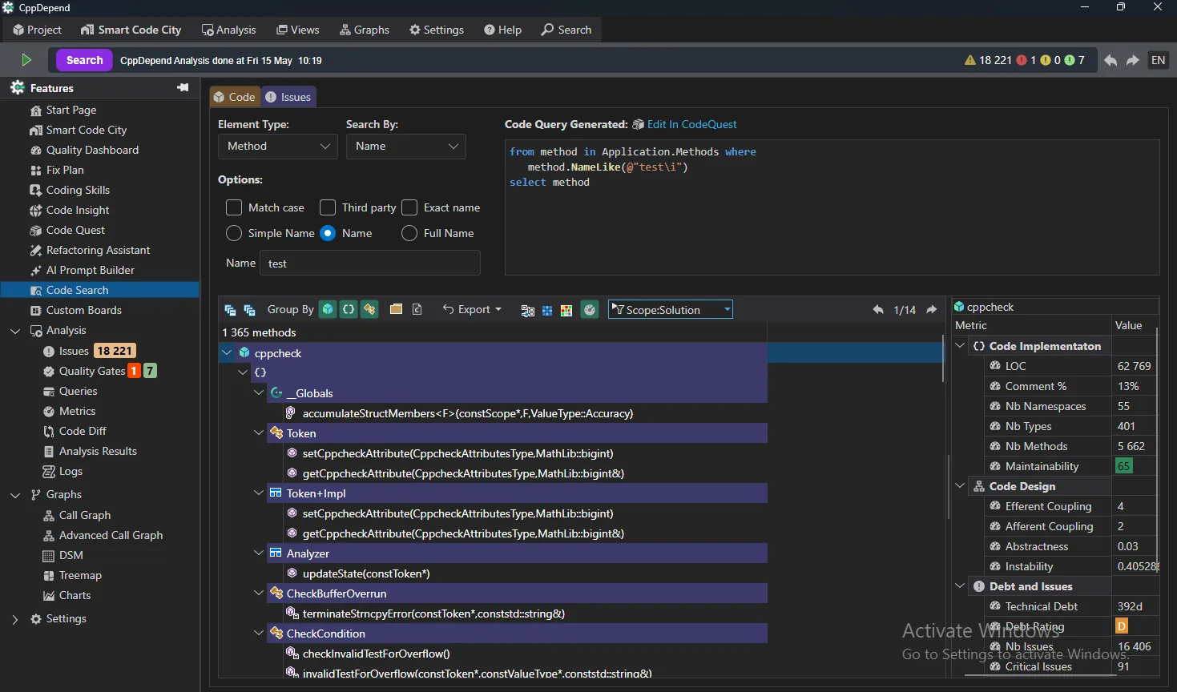Collapse the Graphs section in sidebar
This screenshot has width=1177, height=692.
[15, 495]
